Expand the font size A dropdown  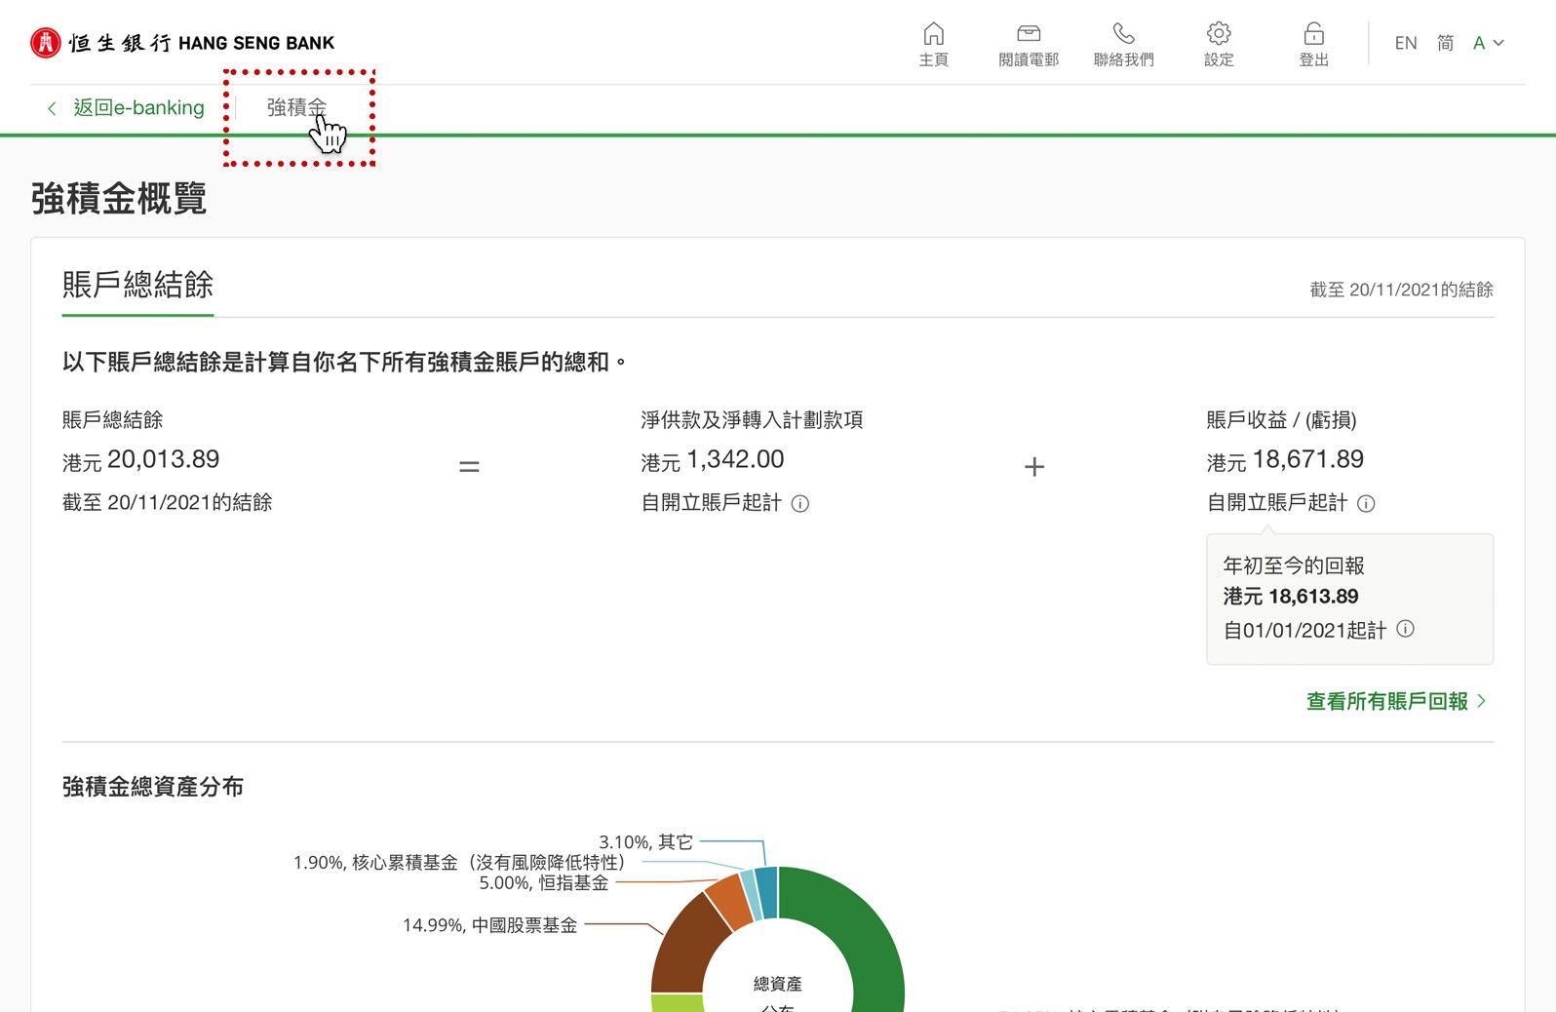tap(1489, 43)
